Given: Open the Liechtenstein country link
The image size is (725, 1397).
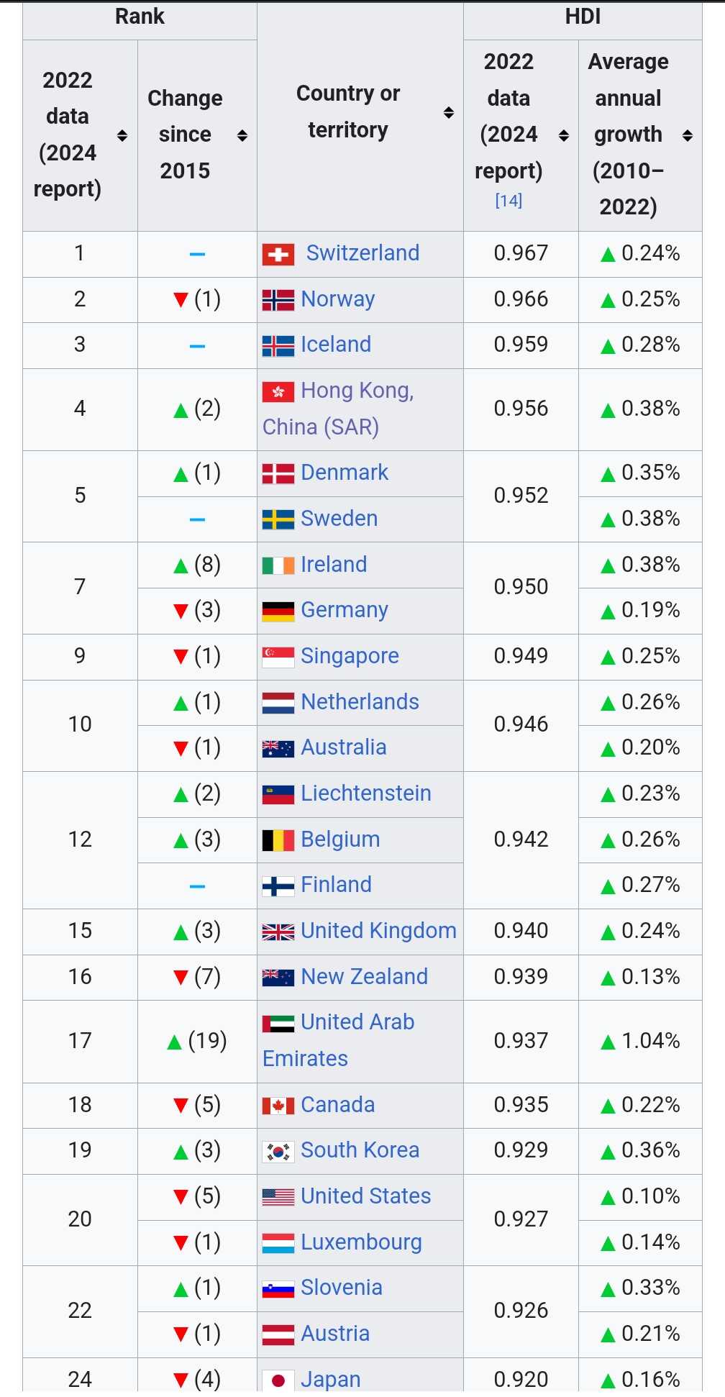Looking at the screenshot, I should tap(366, 793).
